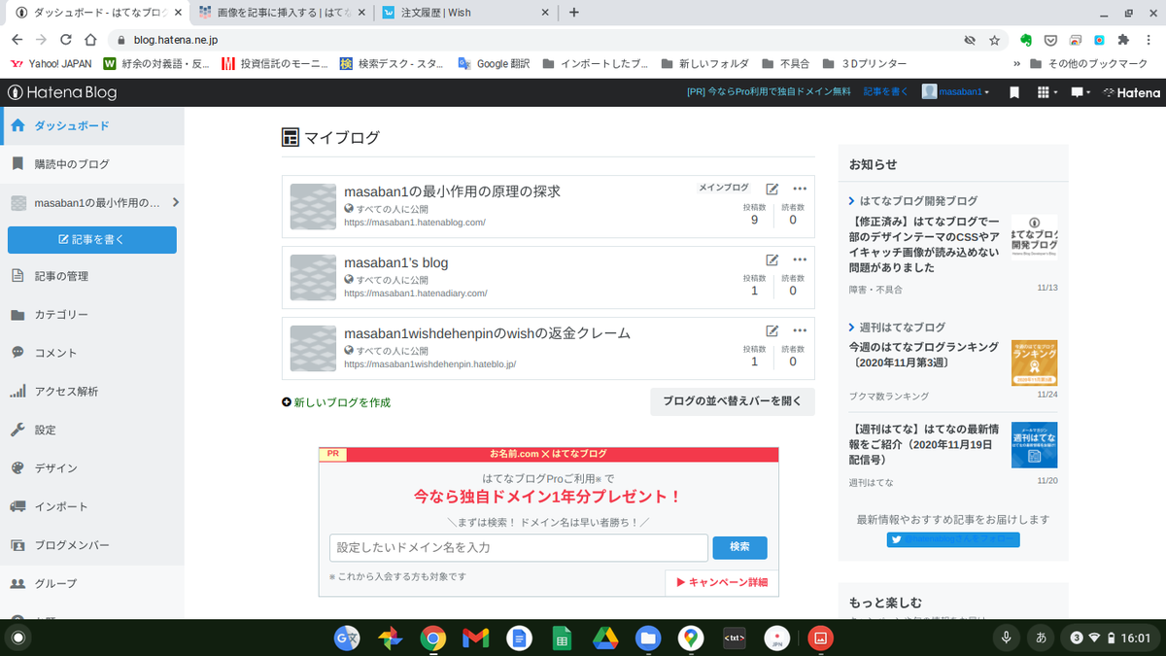The width and height of the screenshot is (1166, 656).
Task: Open more options for masaban1の最小作用の原理の探求
Action: (x=800, y=190)
